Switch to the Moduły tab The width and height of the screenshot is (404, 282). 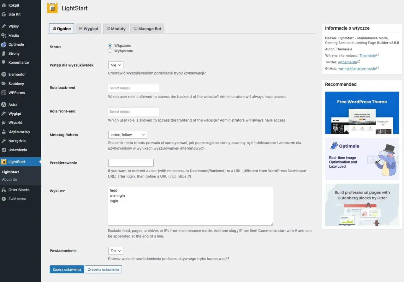pyautogui.click(x=116, y=29)
